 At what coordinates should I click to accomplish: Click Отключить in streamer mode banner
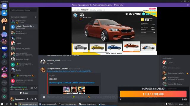pos(118,5)
